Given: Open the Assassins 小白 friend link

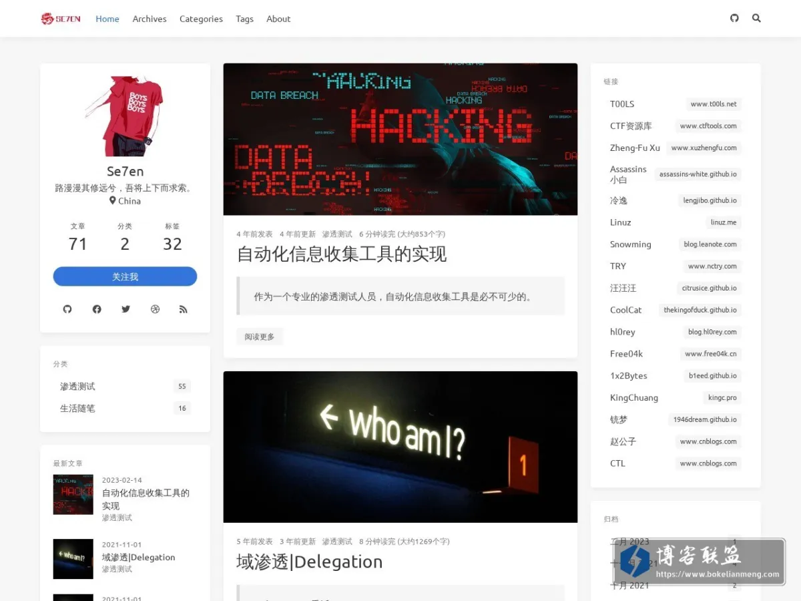Looking at the screenshot, I should click(676, 174).
